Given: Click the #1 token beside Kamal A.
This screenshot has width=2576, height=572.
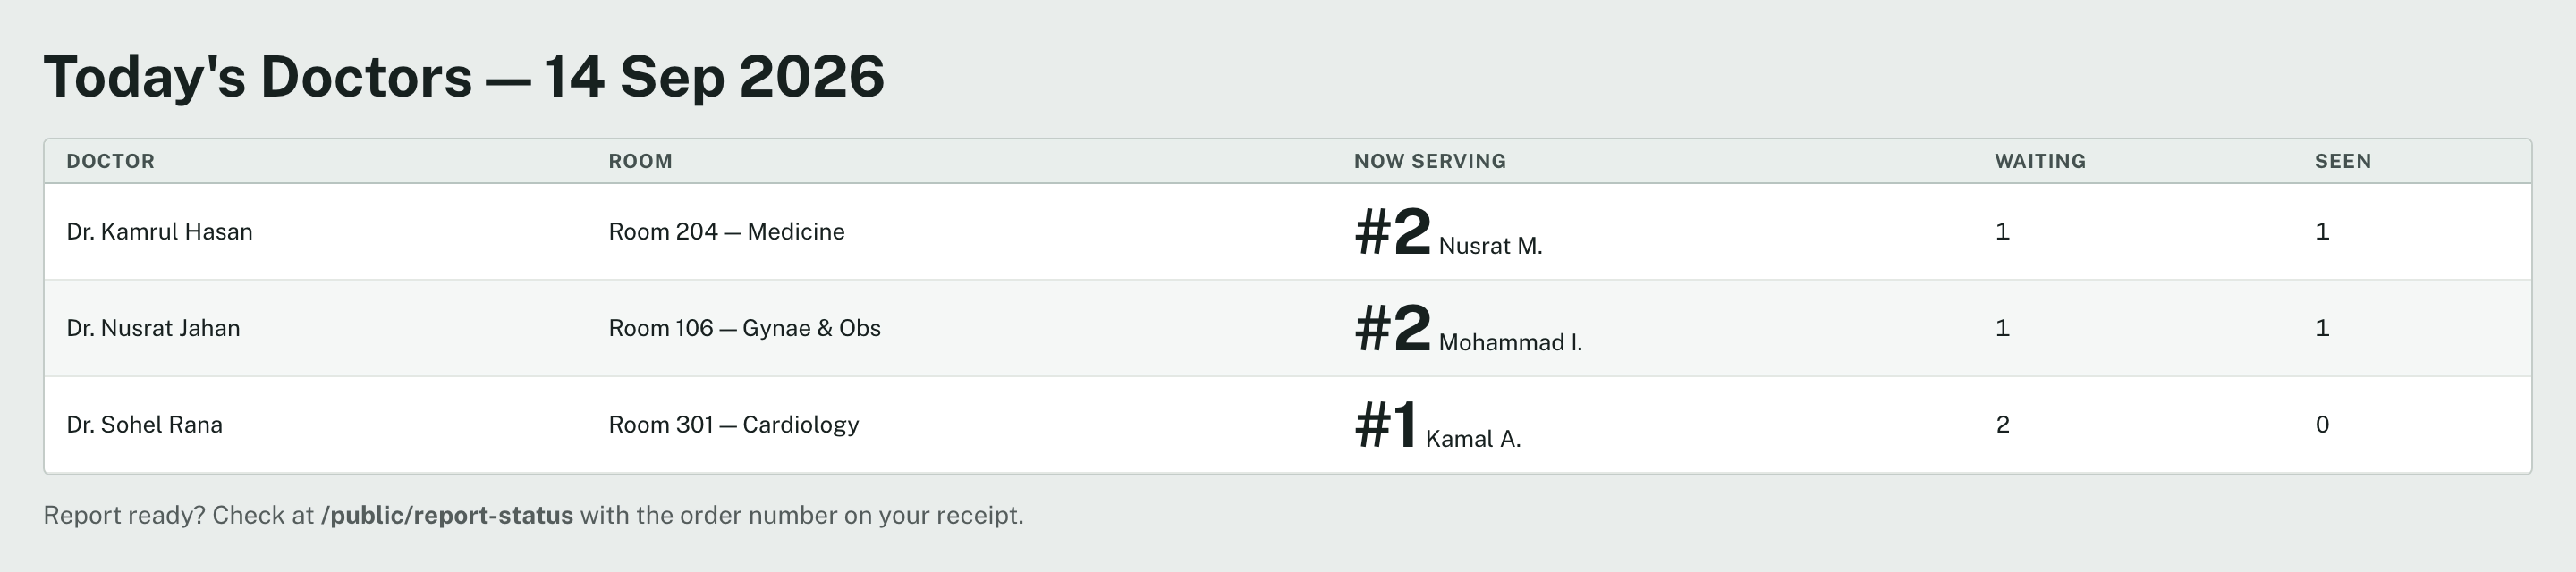Looking at the screenshot, I should (x=1385, y=425).
